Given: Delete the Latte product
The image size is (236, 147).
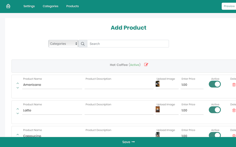Looking at the screenshot, I should pos(234,110).
